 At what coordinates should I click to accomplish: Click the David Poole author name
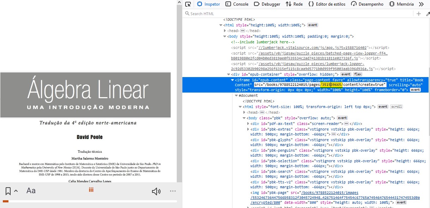pos(90,137)
